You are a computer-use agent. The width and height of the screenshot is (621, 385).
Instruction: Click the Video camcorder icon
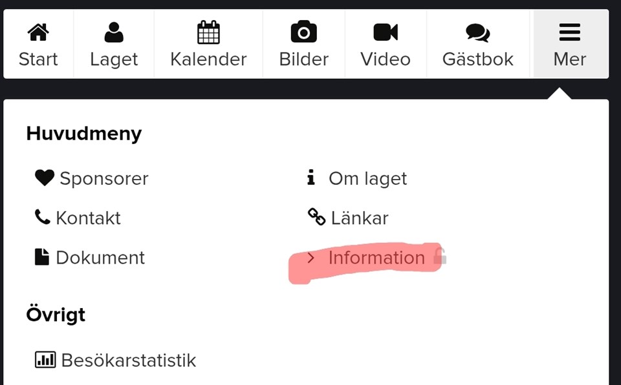pos(386,32)
